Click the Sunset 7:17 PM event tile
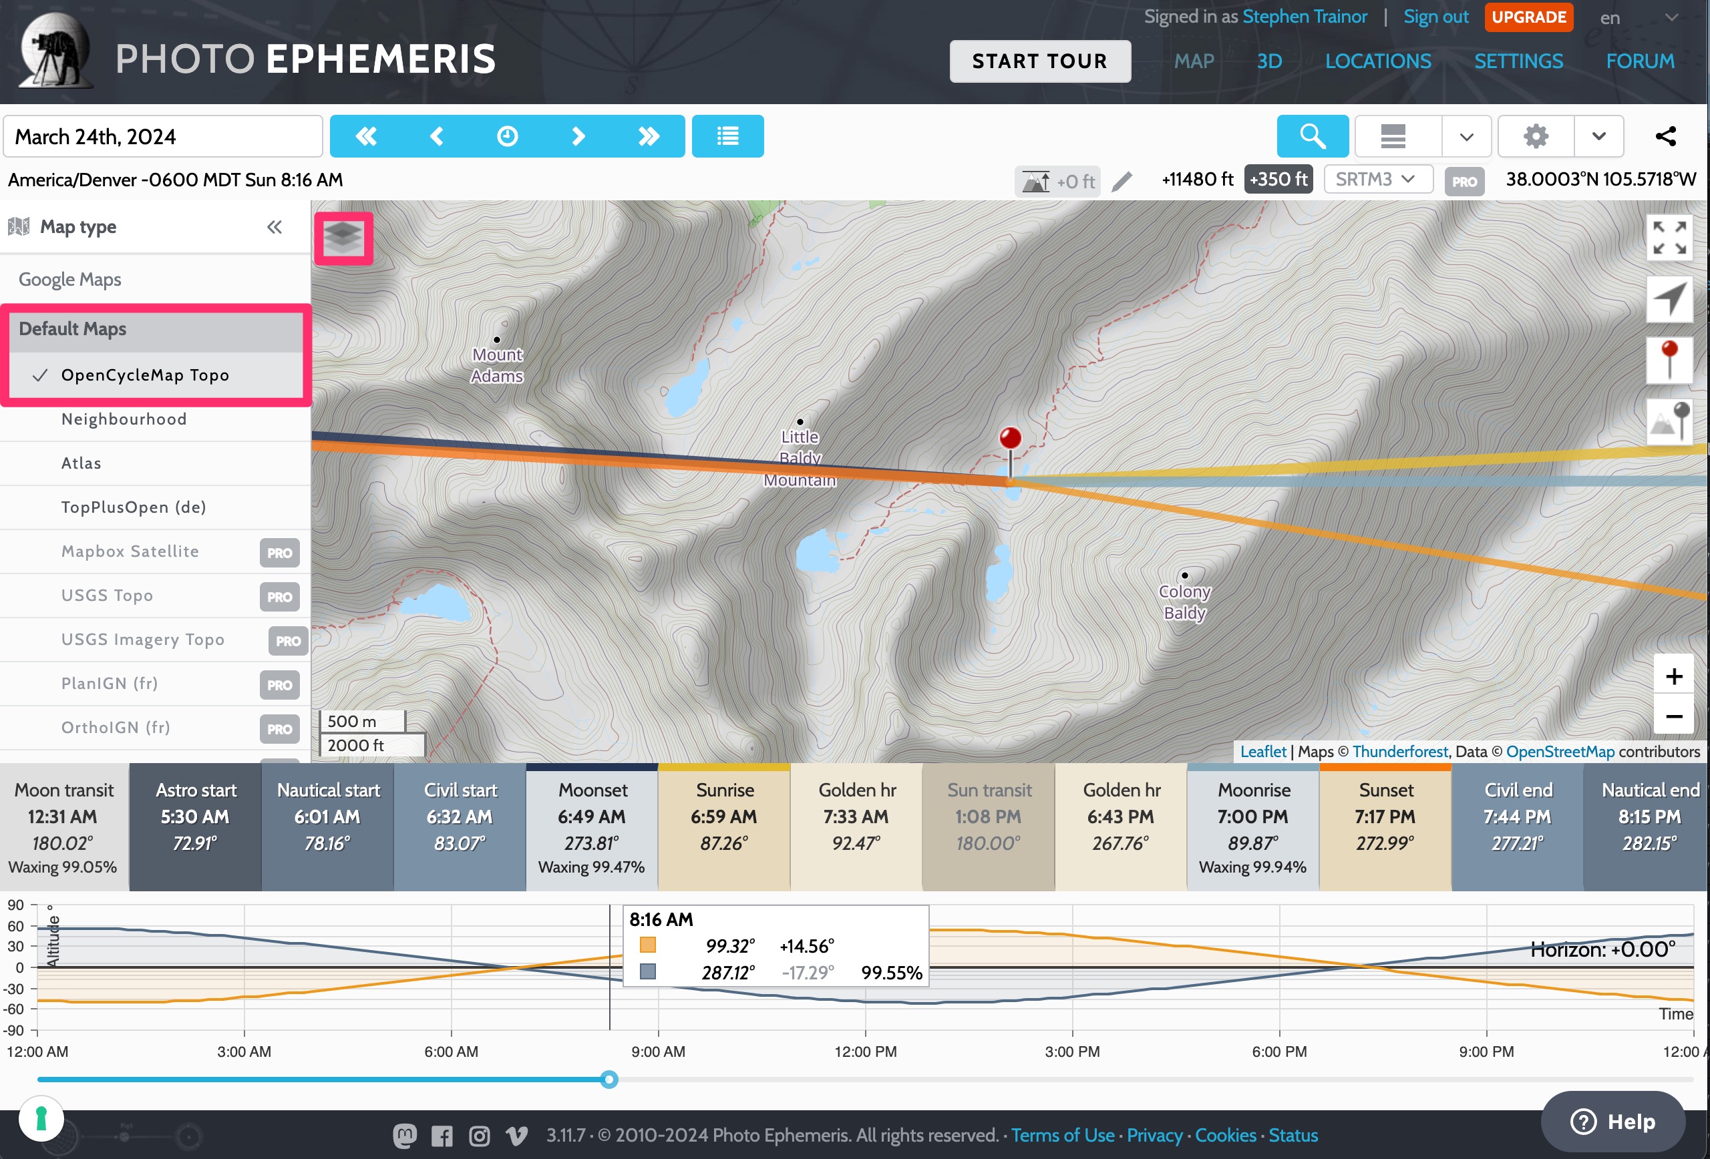 [x=1385, y=827]
